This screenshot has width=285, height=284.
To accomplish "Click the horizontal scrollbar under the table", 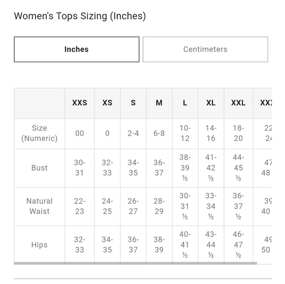I will click(136, 263).
